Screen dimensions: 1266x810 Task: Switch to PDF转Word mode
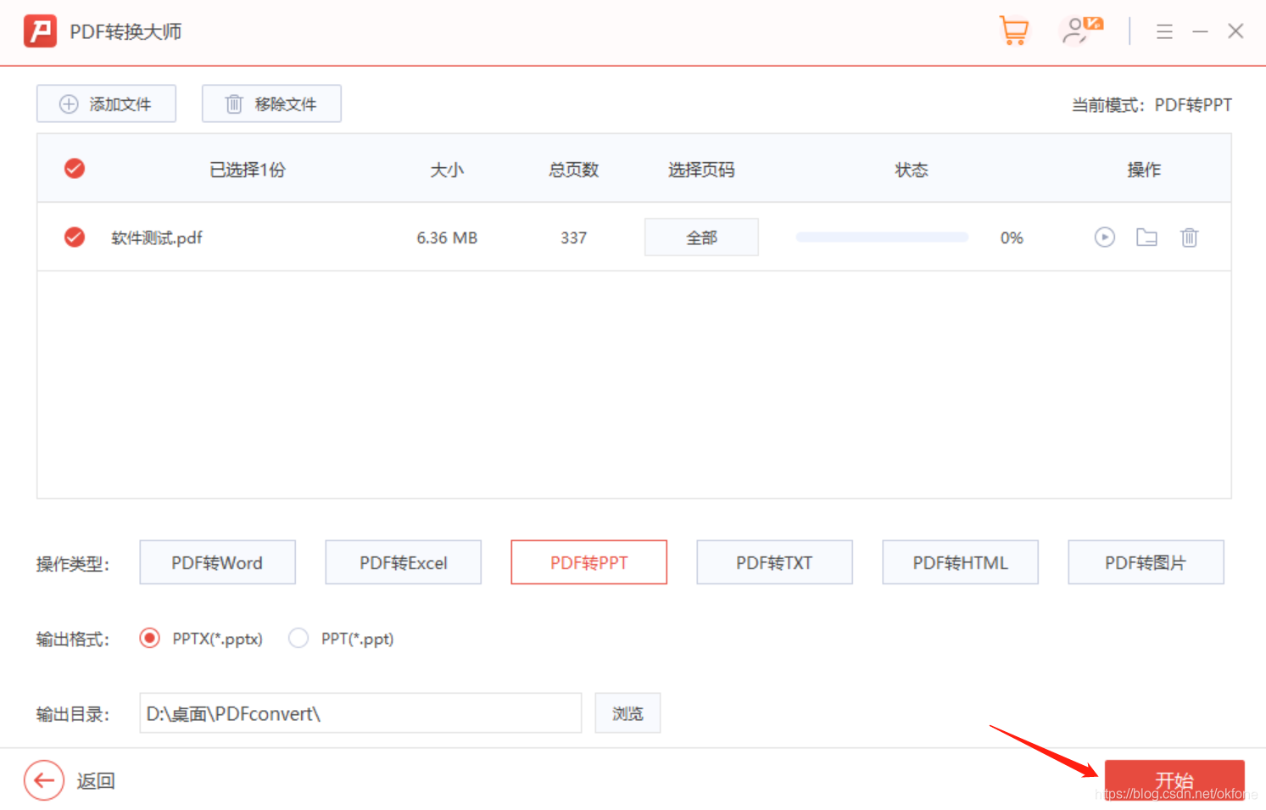tap(217, 562)
